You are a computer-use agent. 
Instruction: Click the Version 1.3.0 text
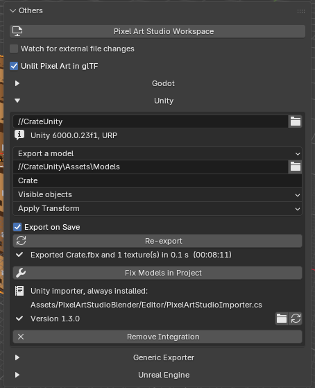click(x=55, y=319)
